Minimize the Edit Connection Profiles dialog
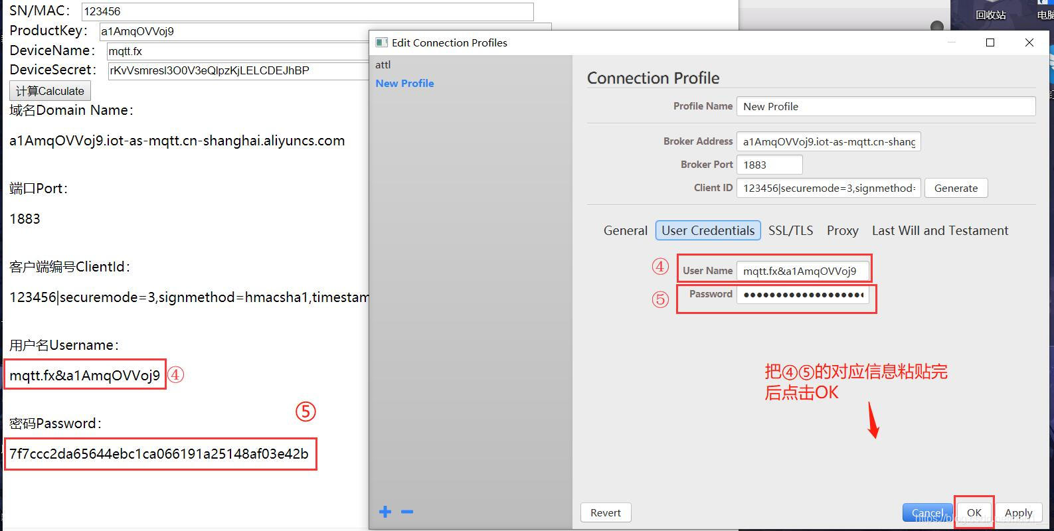Screen dimensions: 1054x531 pyautogui.click(x=951, y=42)
